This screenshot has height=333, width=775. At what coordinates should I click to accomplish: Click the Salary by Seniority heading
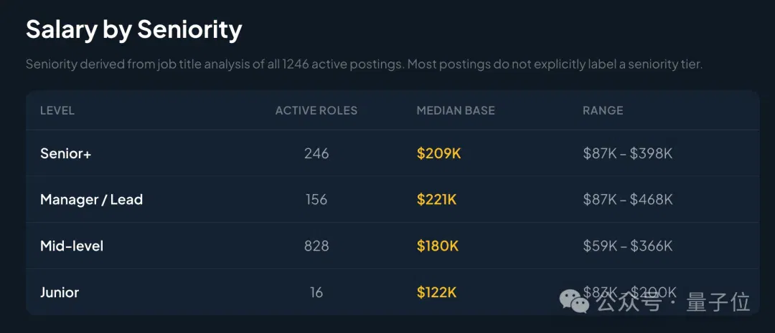[x=134, y=29]
